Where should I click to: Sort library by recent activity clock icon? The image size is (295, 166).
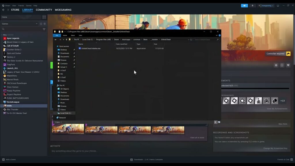click(x=41, y=24)
